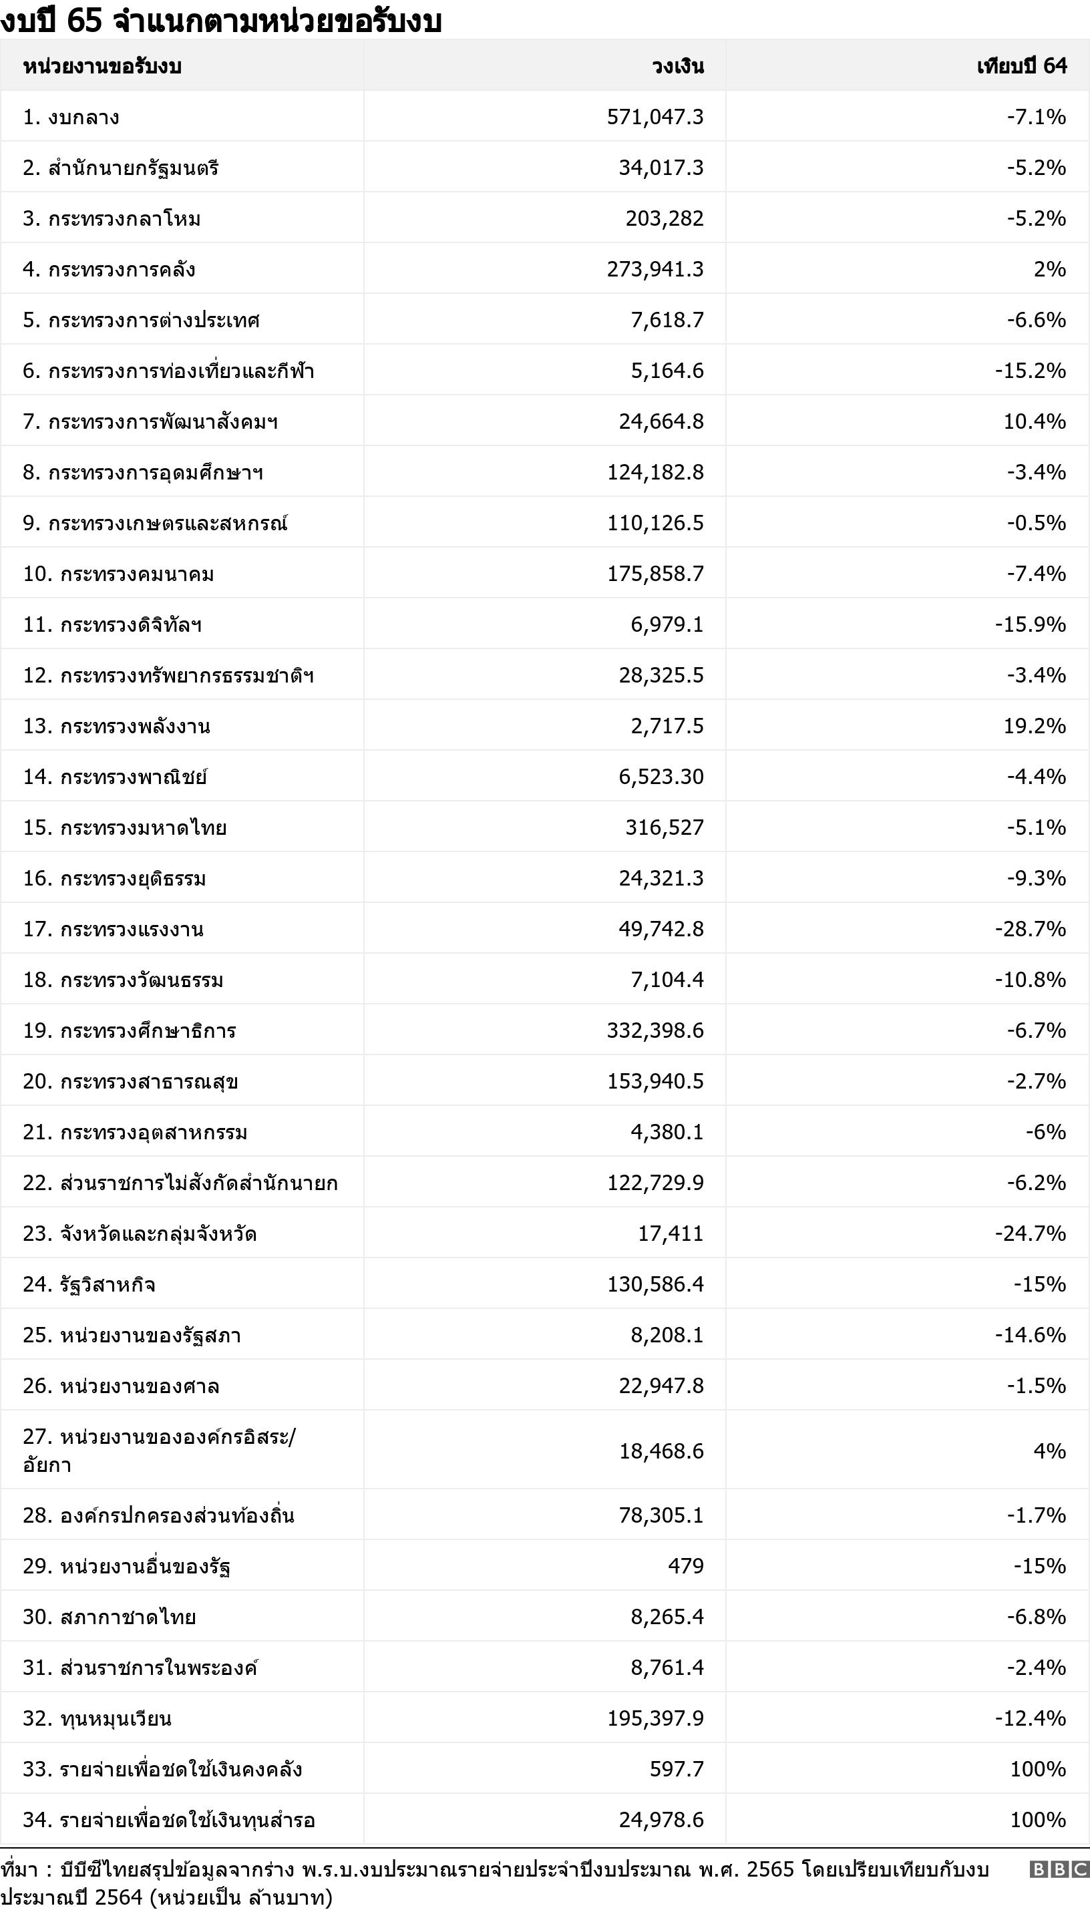Click the จังหวัดและกลุ่มจังหวัด change value -24.7%

pyautogui.click(x=1030, y=1233)
